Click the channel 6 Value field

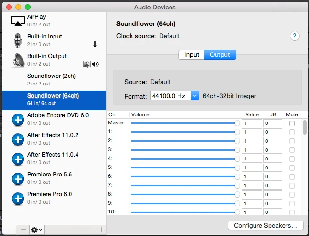tap(252, 176)
